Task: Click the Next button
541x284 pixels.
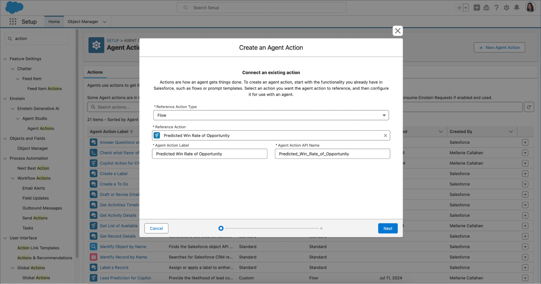Action: 388,228
